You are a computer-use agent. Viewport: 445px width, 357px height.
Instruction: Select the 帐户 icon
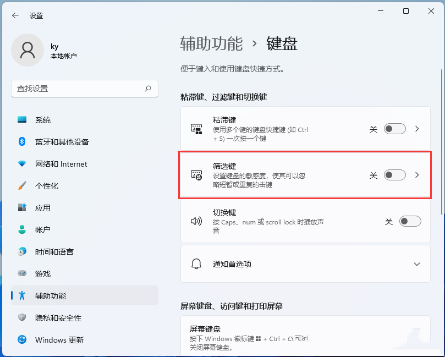click(22, 229)
